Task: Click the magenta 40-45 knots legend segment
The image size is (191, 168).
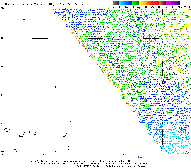Action: [x=169, y=3]
